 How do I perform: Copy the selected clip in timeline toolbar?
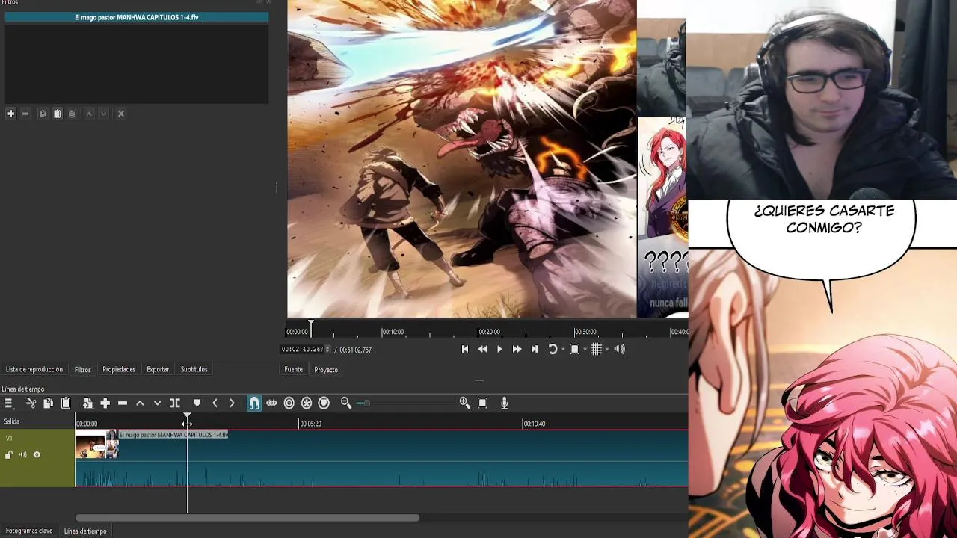[48, 403]
